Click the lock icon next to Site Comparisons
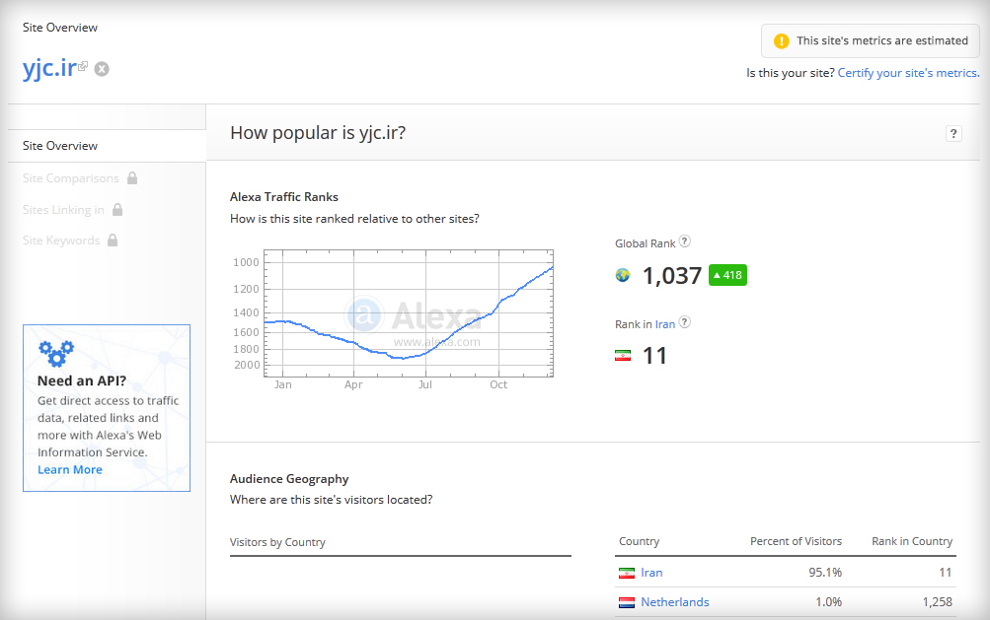 (132, 177)
